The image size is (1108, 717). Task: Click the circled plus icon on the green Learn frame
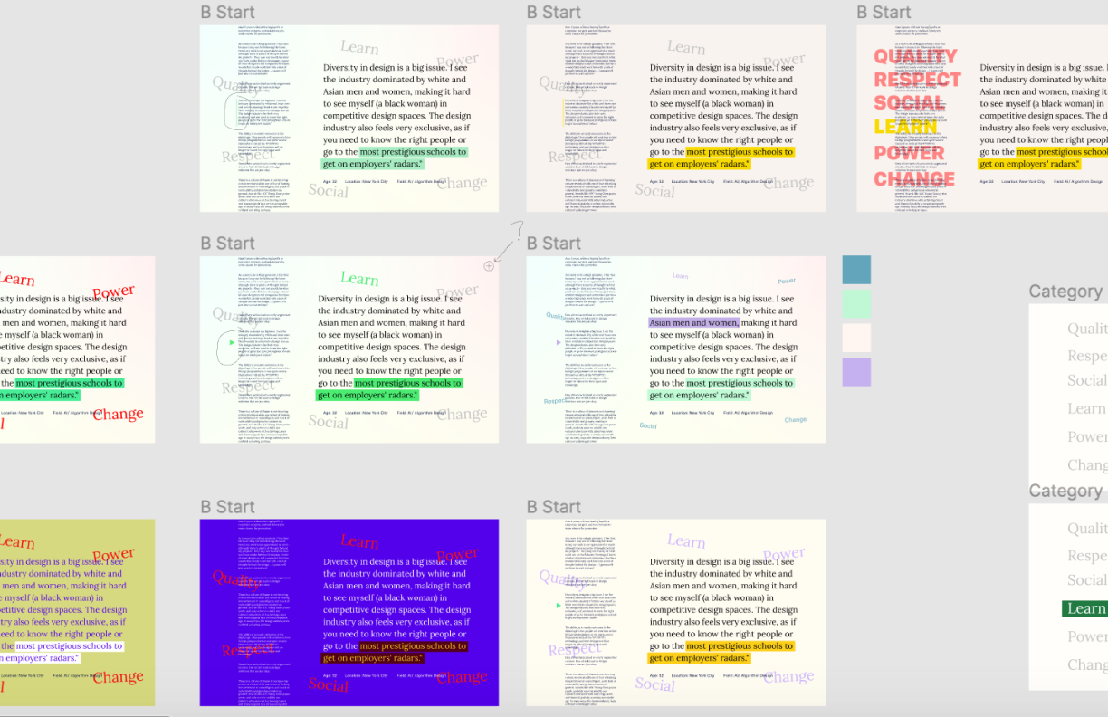coord(489,265)
